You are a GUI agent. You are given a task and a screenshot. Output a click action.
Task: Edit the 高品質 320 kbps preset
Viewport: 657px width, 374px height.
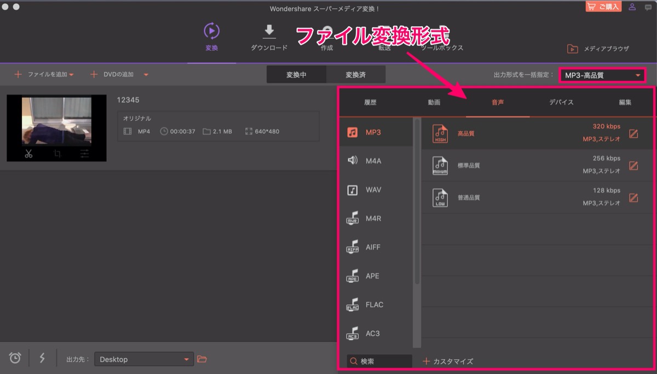pyautogui.click(x=633, y=133)
